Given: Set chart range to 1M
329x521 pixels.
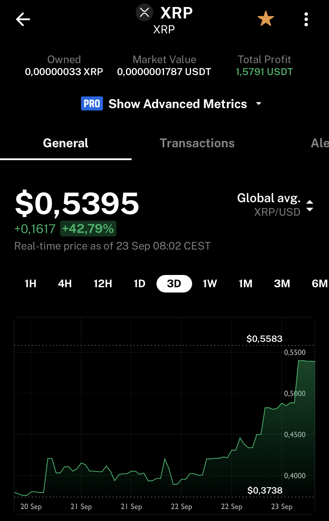Looking at the screenshot, I should point(245,283).
